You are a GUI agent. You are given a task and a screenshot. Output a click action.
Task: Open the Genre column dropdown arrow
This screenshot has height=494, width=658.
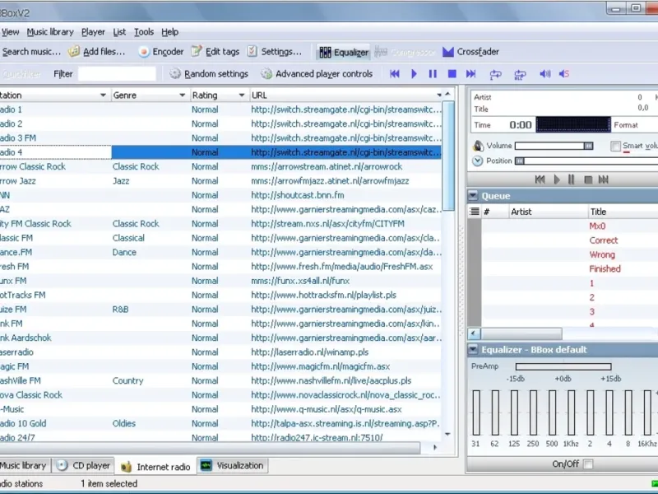183,96
